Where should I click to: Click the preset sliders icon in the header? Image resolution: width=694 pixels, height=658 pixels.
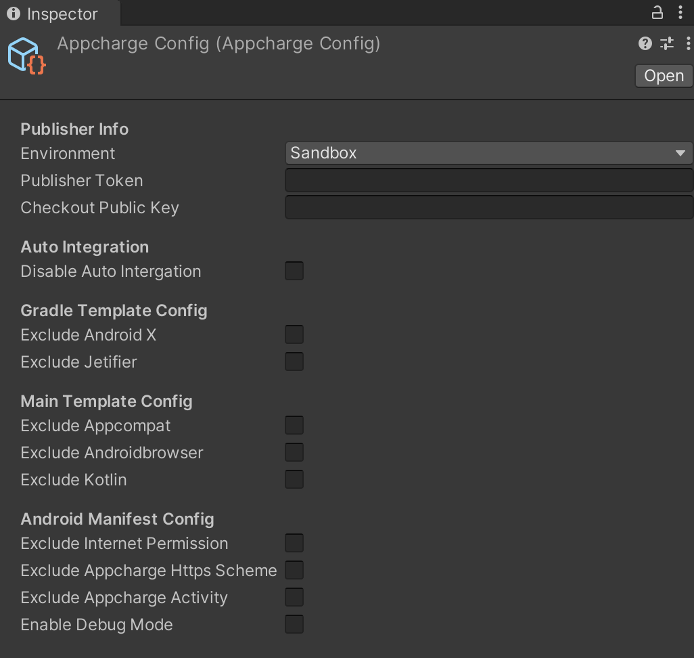(x=666, y=43)
